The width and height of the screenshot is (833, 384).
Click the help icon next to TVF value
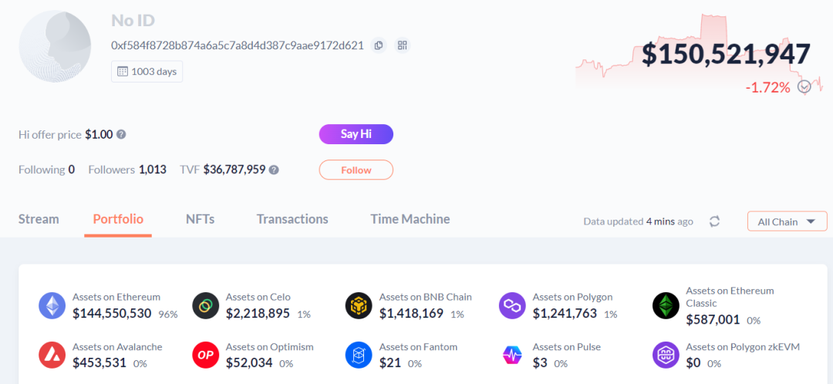point(274,170)
